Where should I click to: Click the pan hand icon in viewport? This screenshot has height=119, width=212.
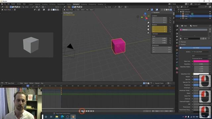148,26
